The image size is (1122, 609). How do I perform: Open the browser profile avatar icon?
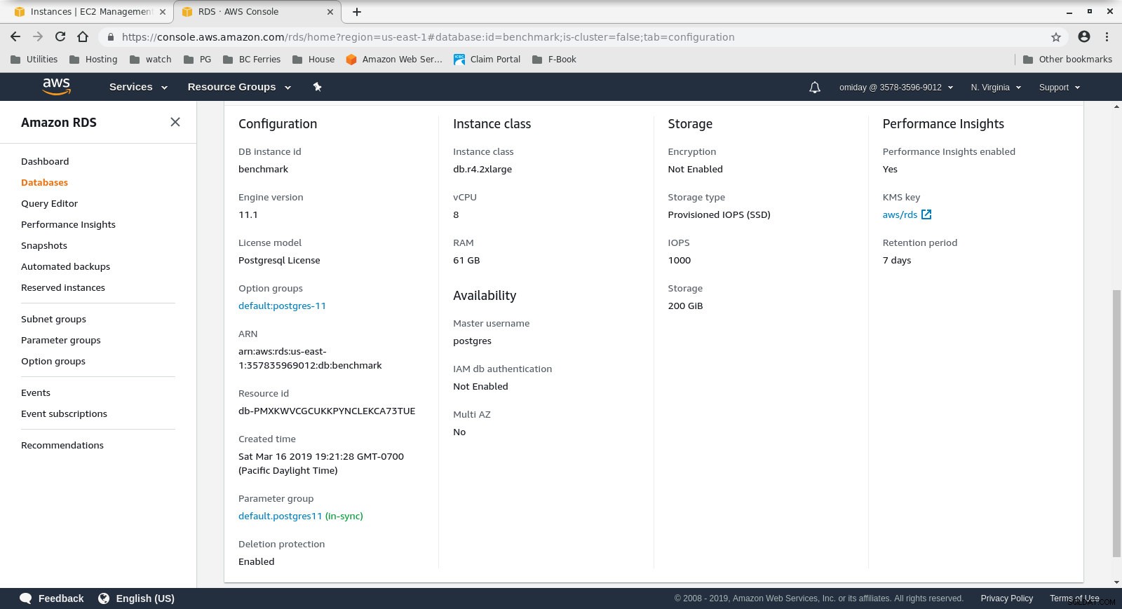point(1084,36)
